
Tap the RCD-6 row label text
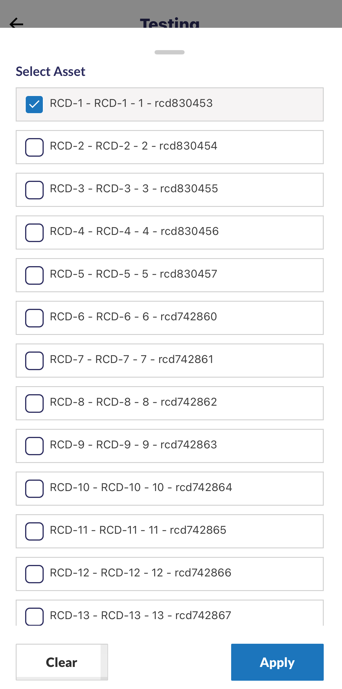click(x=133, y=317)
